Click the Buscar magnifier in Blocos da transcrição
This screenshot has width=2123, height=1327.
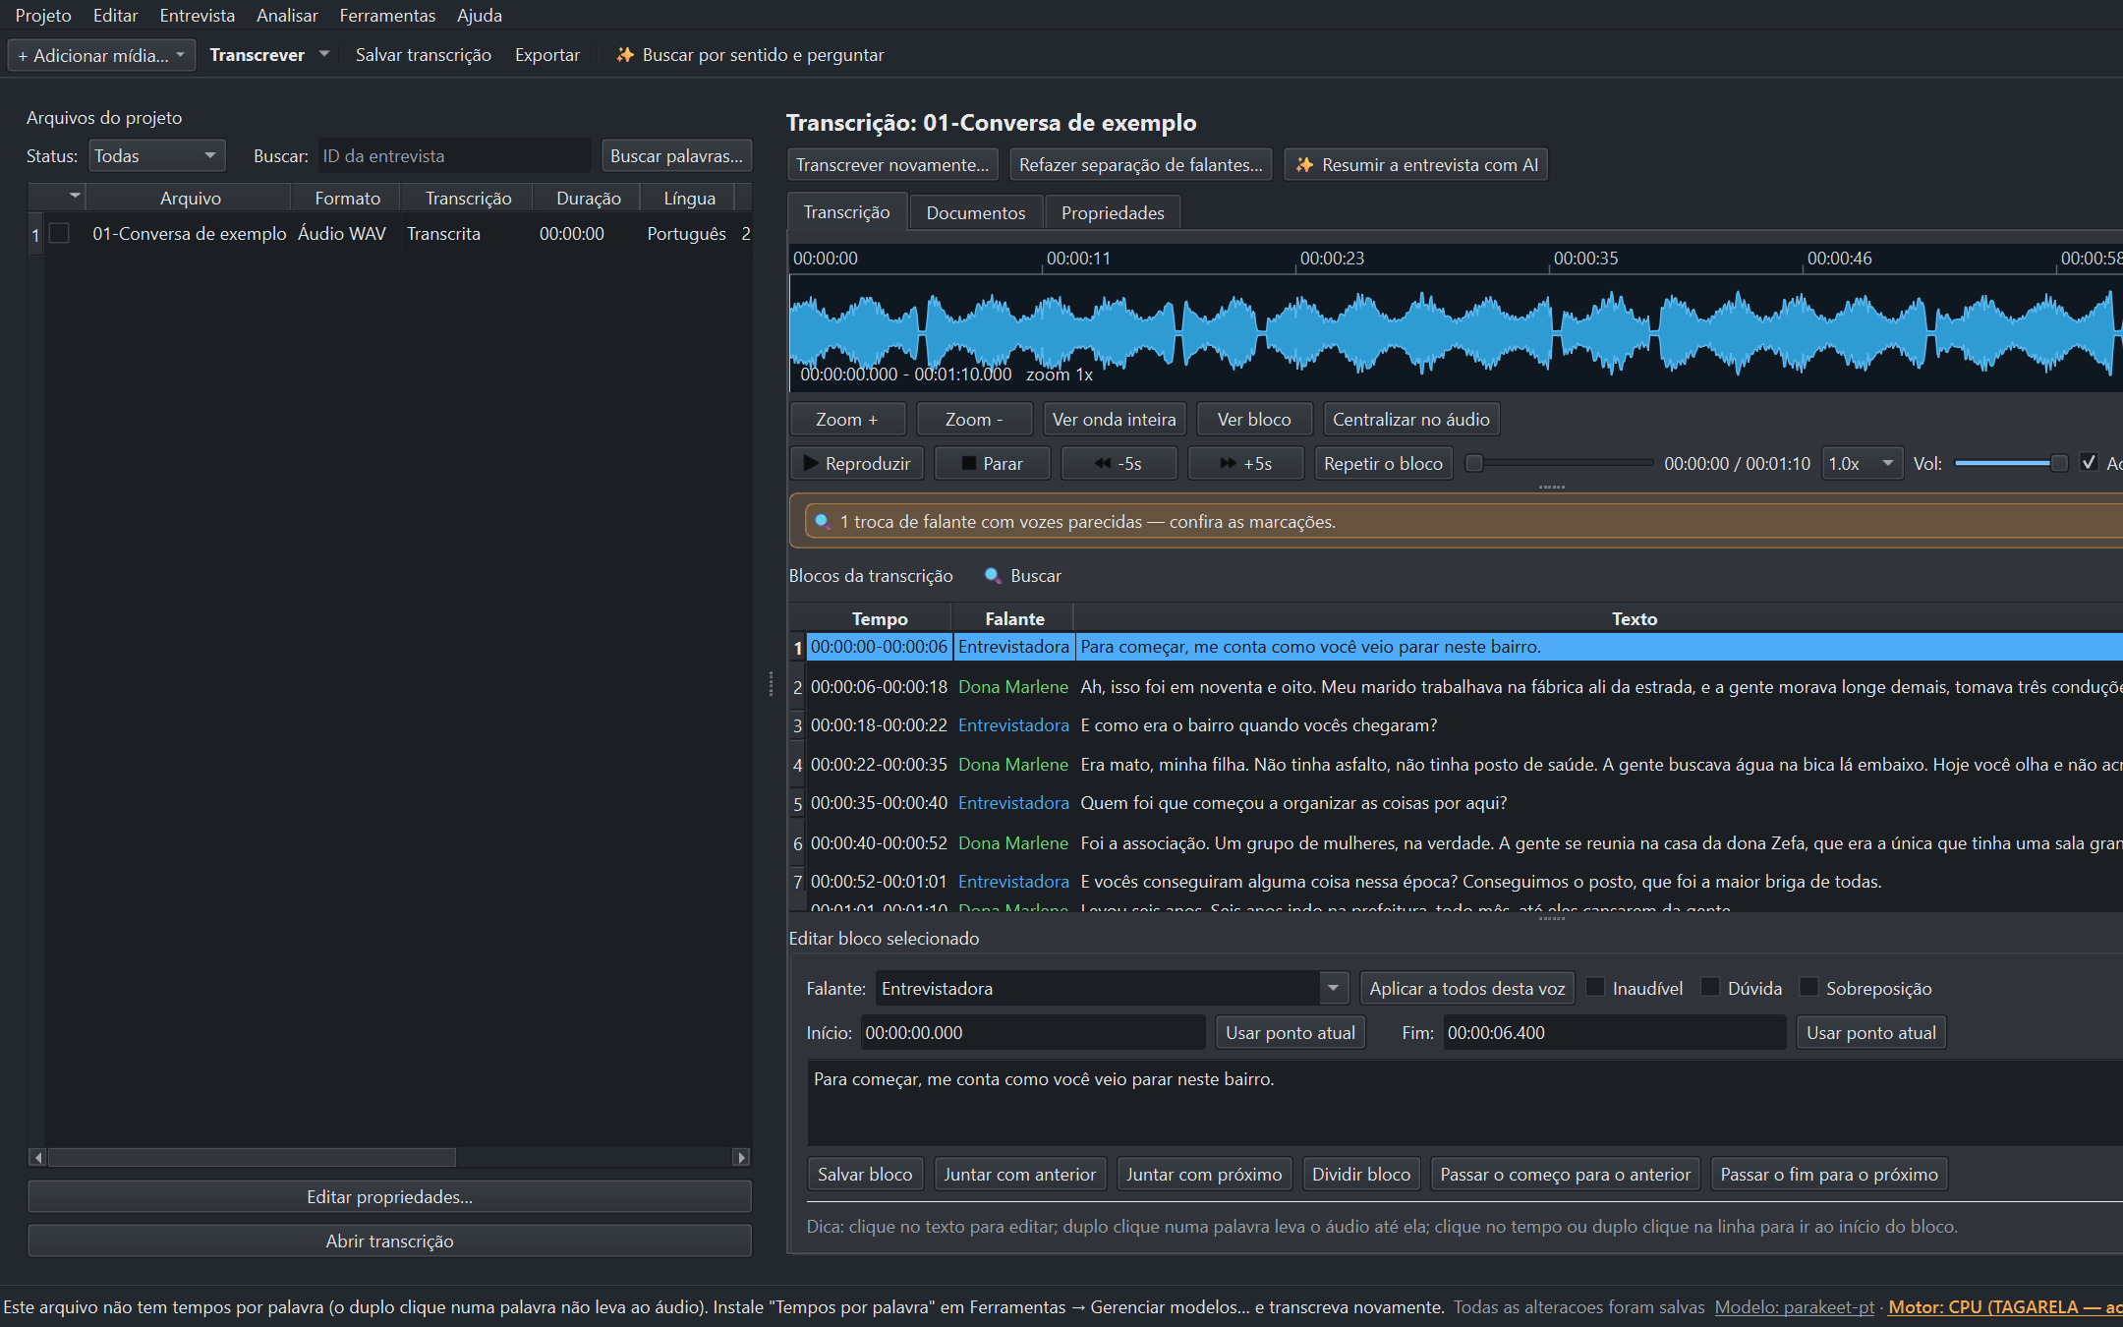pyautogui.click(x=1023, y=576)
